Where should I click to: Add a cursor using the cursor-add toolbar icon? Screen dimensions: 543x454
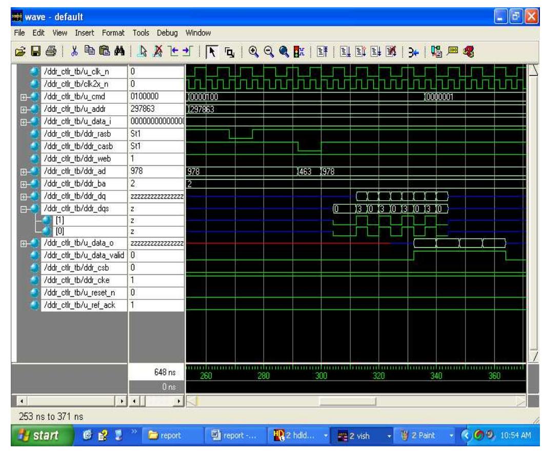point(143,50)
